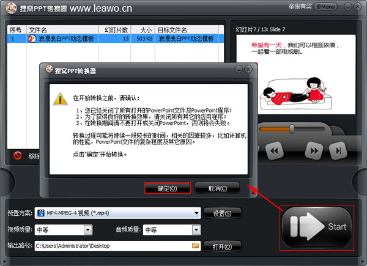
Task: Select file name 浪漫表白PPT动态模板 in list
Action: click(x=66, y=39)
